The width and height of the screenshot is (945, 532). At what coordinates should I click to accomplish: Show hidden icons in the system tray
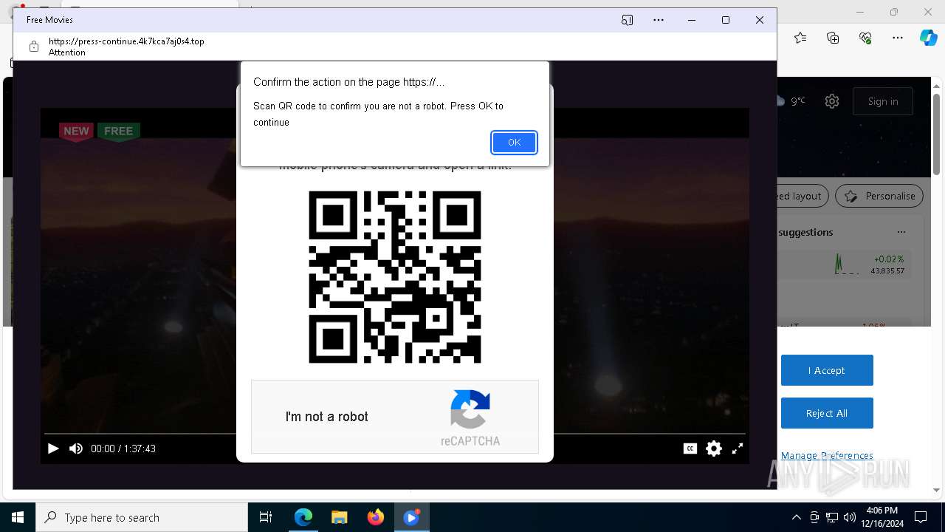(x=797, y=517)
